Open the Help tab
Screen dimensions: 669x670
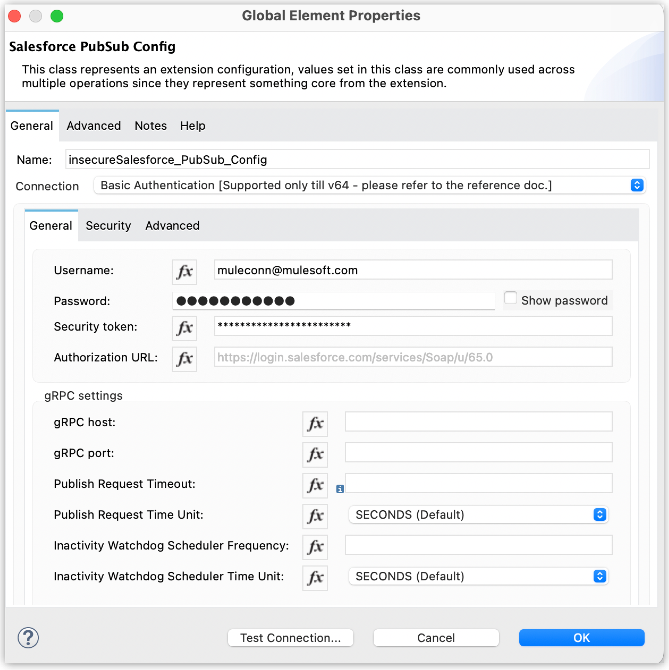(x=192, y=126)
